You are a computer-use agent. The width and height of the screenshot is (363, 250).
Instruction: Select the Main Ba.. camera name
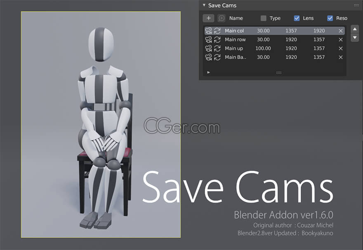(x=236, y=57)
